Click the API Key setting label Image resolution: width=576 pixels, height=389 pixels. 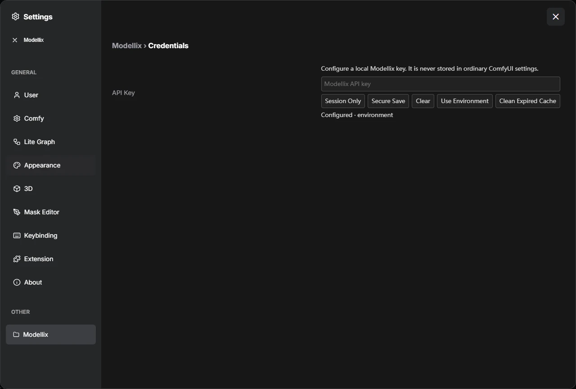123,93
